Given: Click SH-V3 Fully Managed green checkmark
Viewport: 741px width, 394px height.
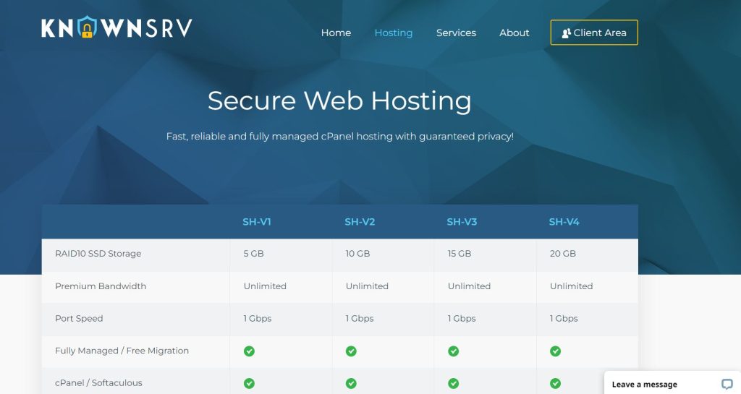Looking at the screenshot, I should [x=453, y=351].
